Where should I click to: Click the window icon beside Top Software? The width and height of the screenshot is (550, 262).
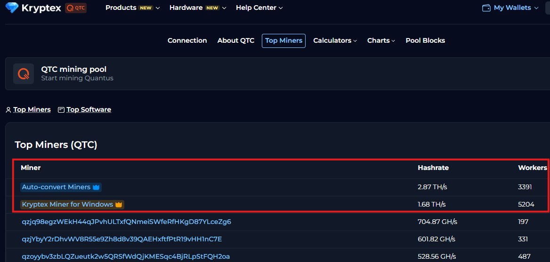(61, 110)
